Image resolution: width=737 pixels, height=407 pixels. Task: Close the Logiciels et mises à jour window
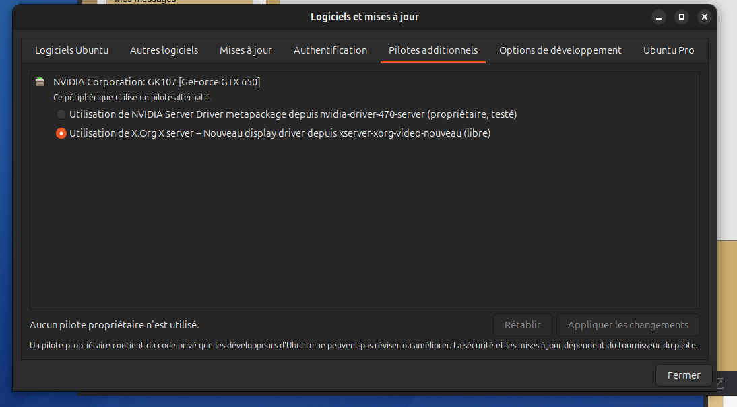point(704,17)
